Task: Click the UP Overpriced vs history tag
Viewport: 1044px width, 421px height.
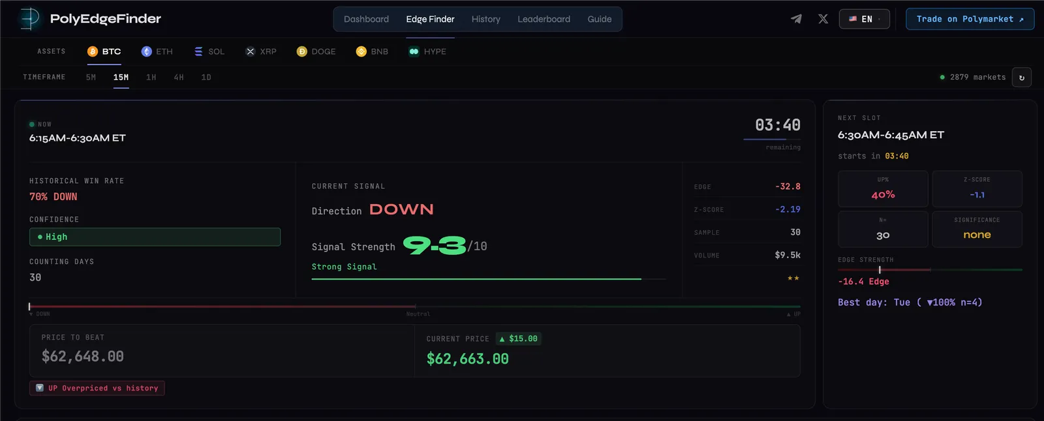Action: 97,388
